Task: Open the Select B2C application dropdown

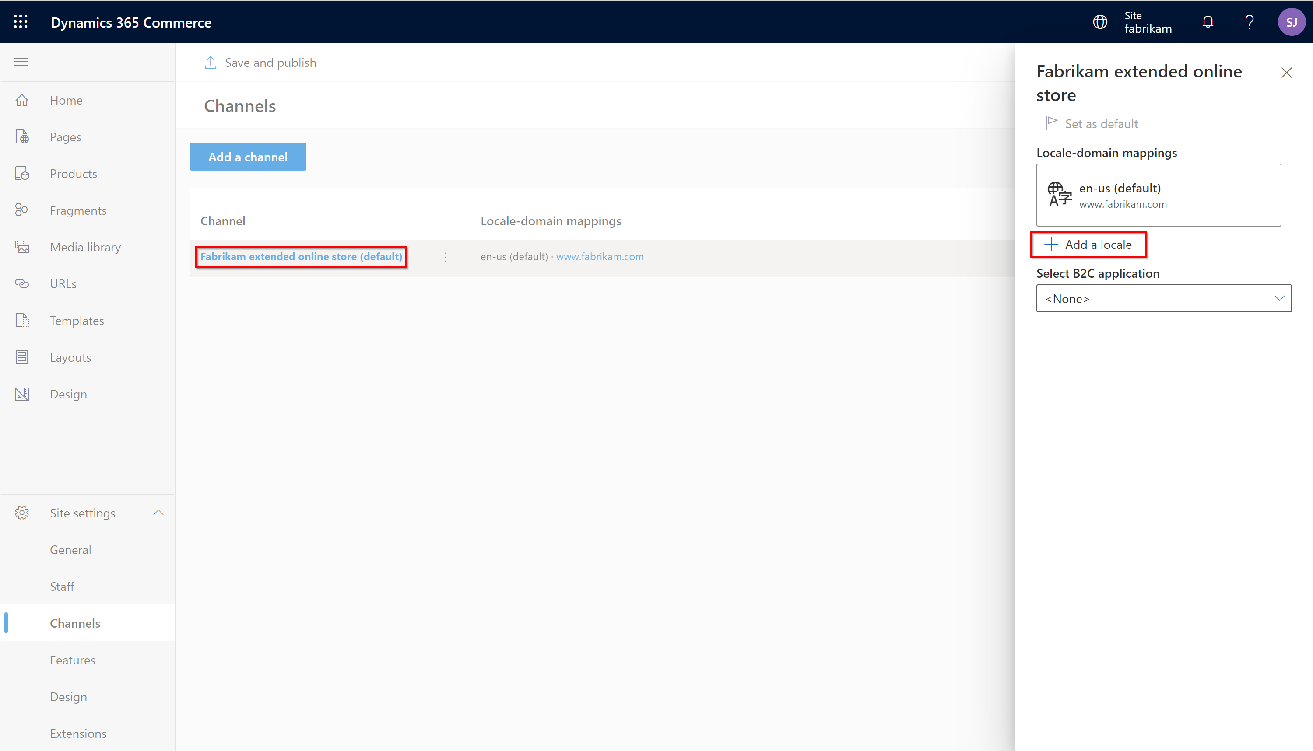Action: tap(1163, 298)
